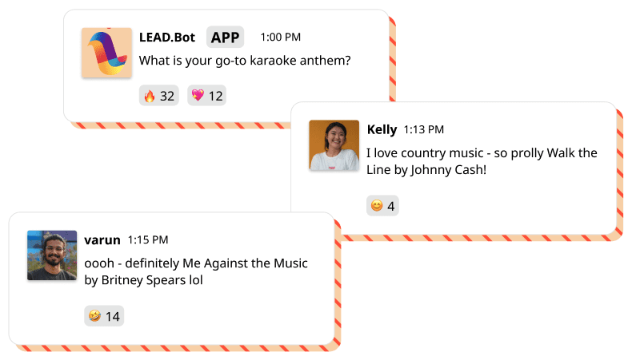Click the 1:13 PM message timestamp

[423, 129]
